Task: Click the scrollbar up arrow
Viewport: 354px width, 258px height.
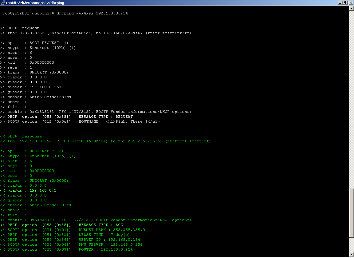Action: tap(352, 8)
